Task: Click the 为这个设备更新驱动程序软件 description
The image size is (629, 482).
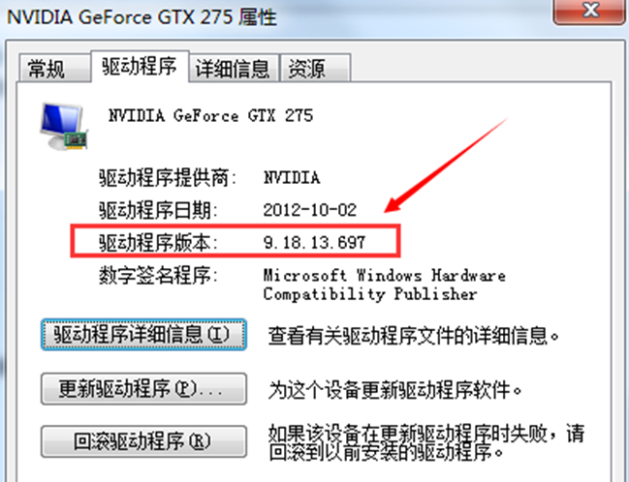Action: point(395,390)
